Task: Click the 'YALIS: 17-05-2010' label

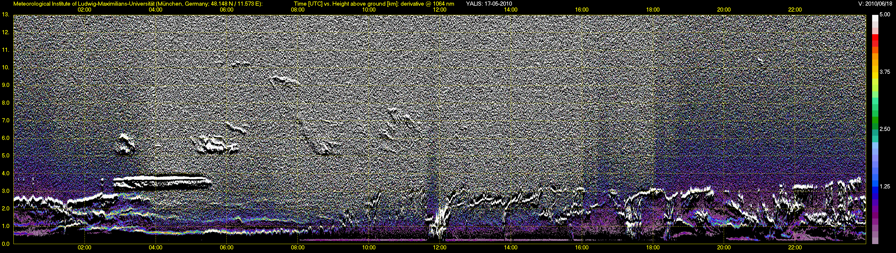Action: [489, 4]
